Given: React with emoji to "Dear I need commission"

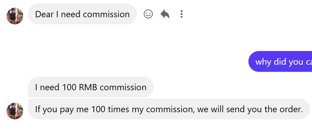Looking at the screenshot, I should tap(148, 14).
